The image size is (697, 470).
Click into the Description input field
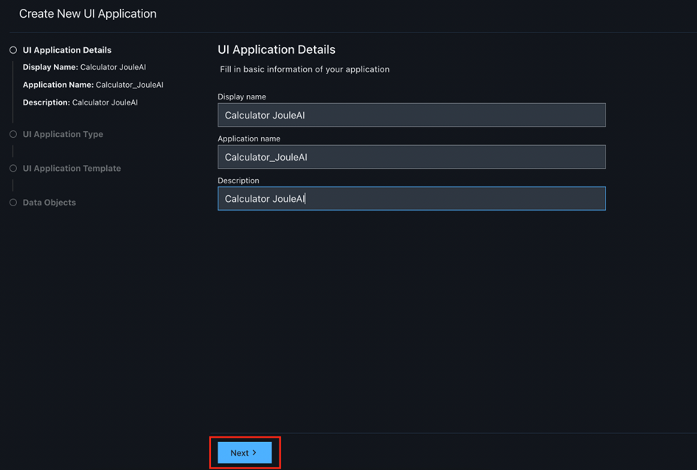pos(411,199)
